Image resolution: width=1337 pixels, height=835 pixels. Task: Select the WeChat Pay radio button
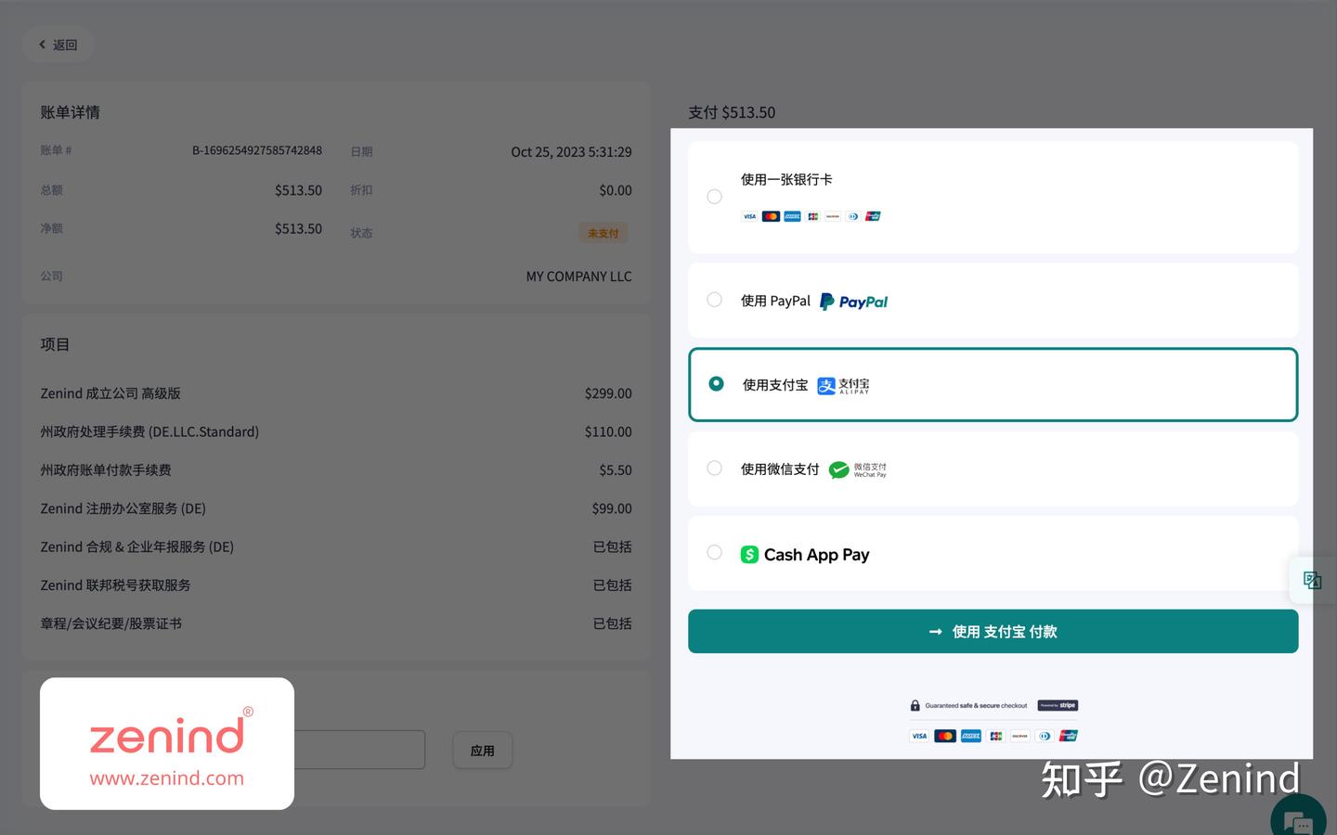pos(714,469)
